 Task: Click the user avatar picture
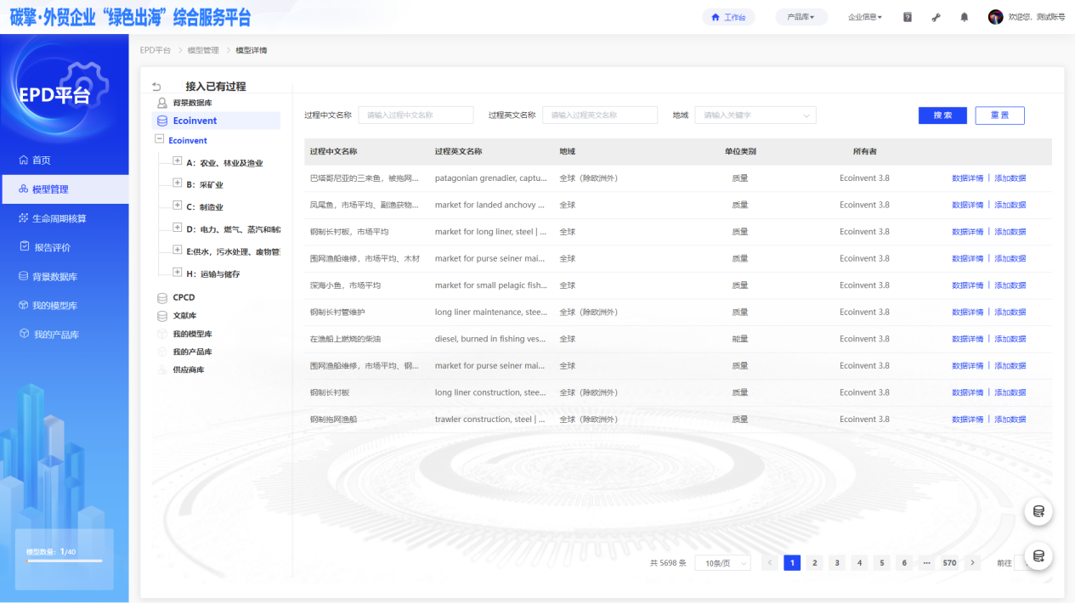tap(995, 17)
